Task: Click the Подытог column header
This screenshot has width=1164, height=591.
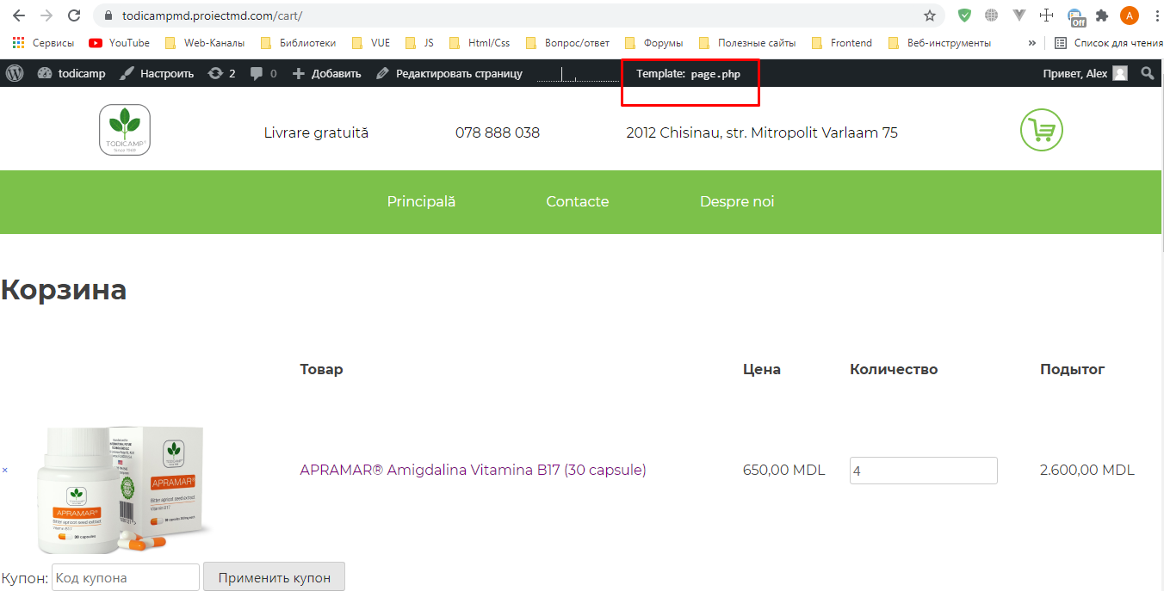Action: (x=1072, y=369)
